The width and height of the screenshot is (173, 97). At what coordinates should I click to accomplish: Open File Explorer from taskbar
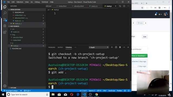[x=53, y=95]
